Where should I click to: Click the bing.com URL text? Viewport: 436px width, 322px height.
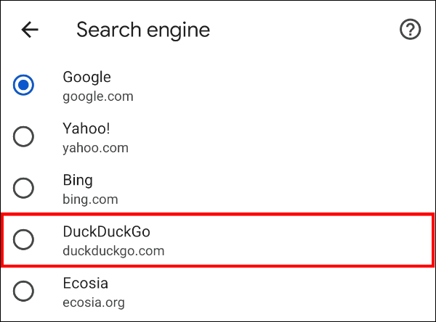90,199
